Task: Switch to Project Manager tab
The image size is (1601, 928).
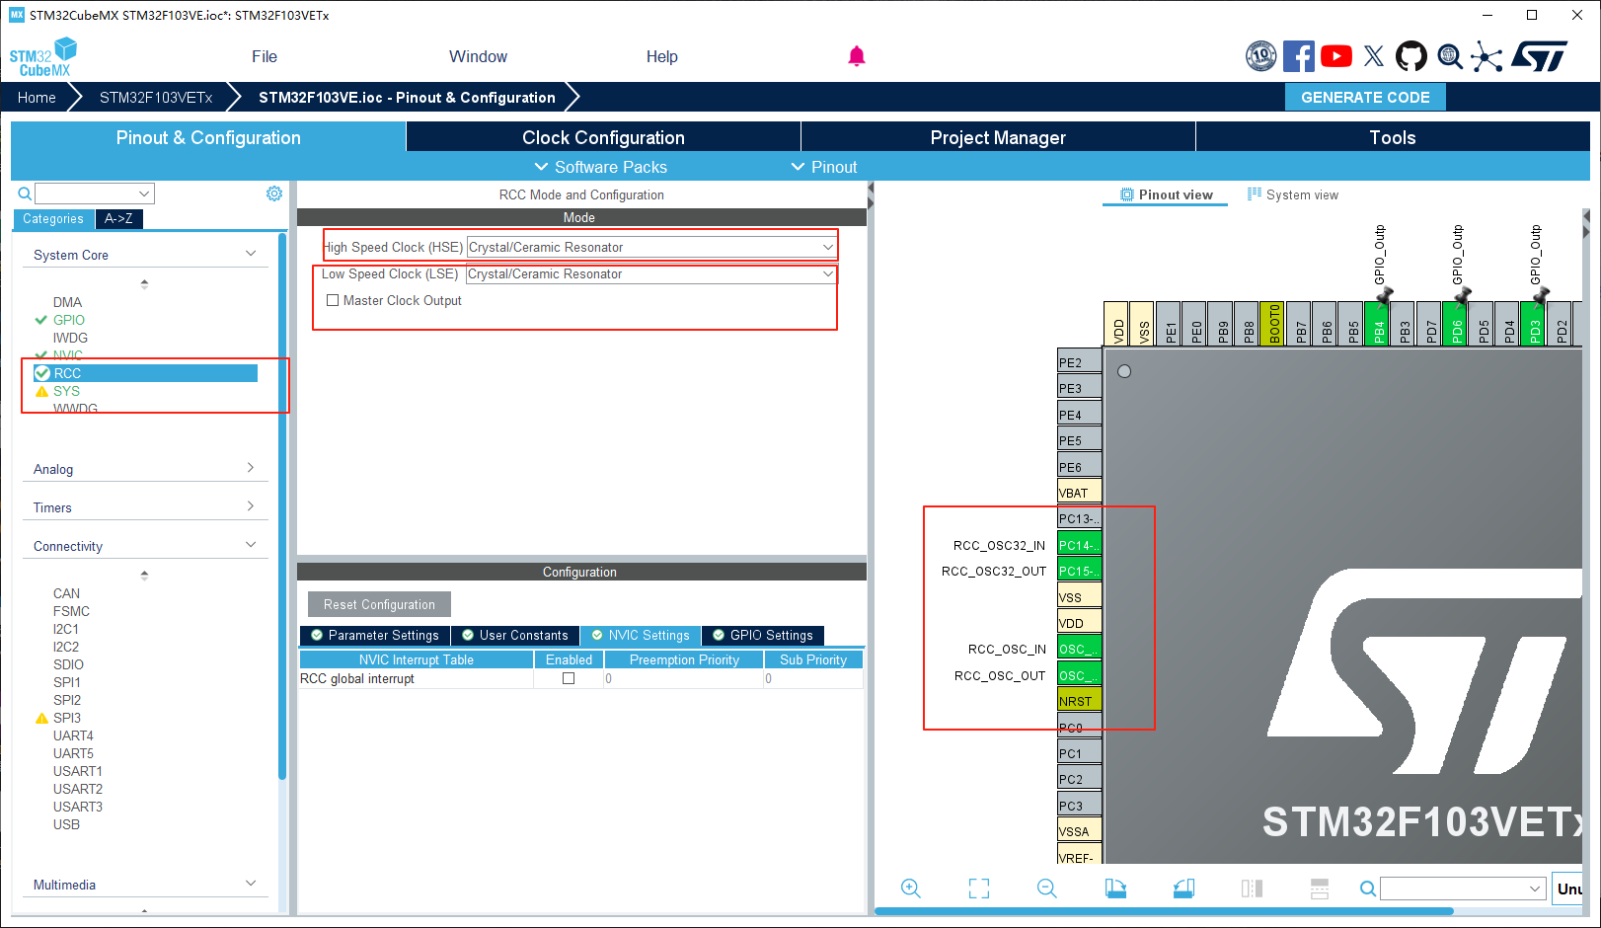Action: [998, 137]
